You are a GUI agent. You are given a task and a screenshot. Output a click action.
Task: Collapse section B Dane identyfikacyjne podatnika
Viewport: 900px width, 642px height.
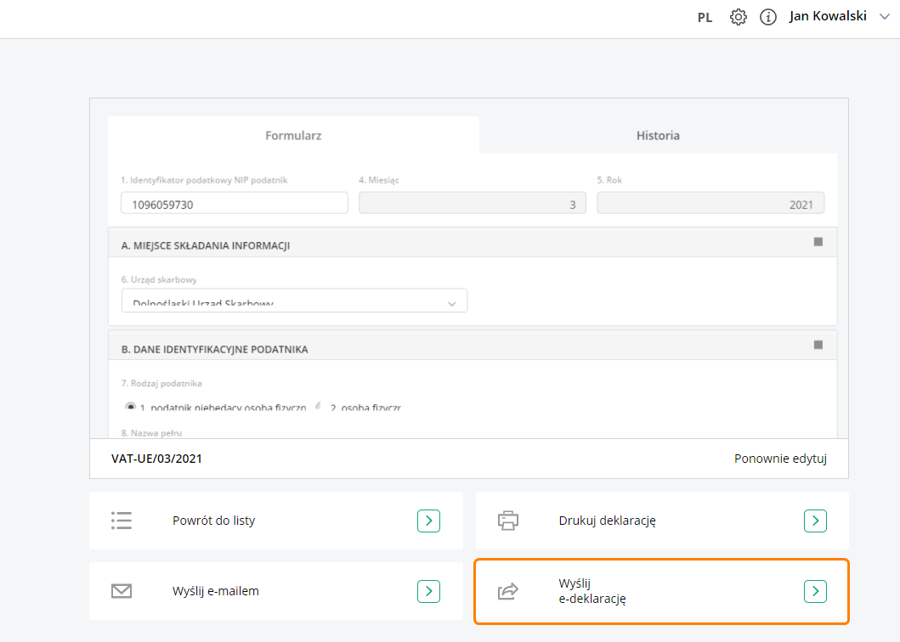(x=818, y=345)
